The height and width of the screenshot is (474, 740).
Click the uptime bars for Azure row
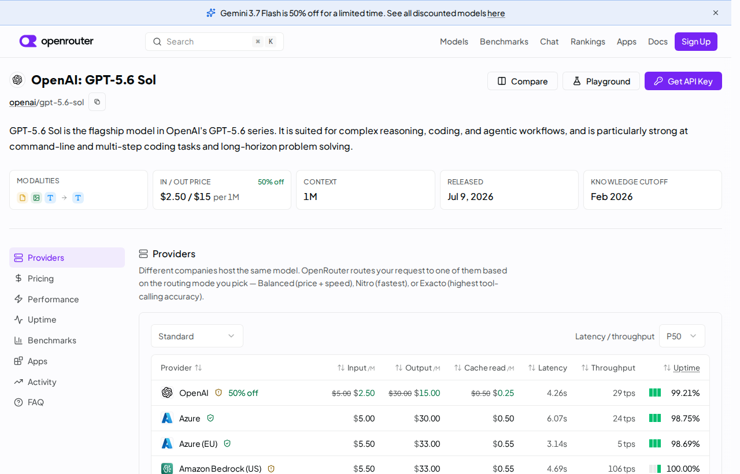click(655, 418)
